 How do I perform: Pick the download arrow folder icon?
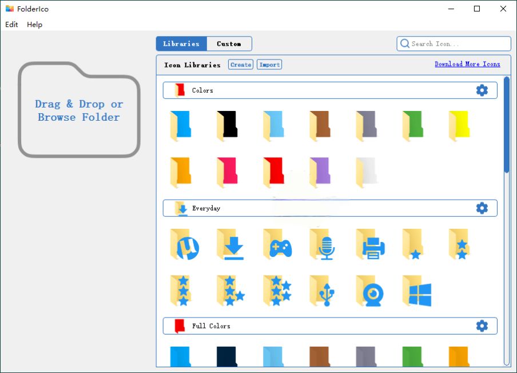230,244
